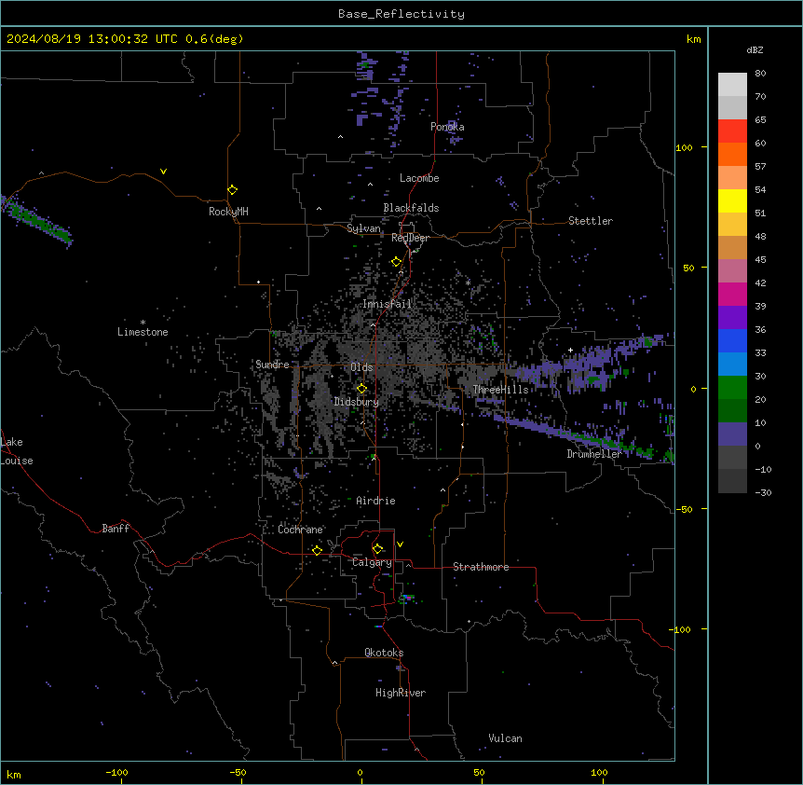Image resolution: width=803 pixels, height=785 pixels.
Task: Click the Stettler label
Action: coord(591,221)
